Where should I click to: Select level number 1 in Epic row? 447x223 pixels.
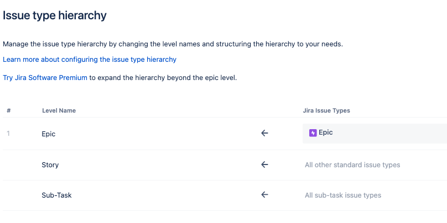(x=8, y=134)
